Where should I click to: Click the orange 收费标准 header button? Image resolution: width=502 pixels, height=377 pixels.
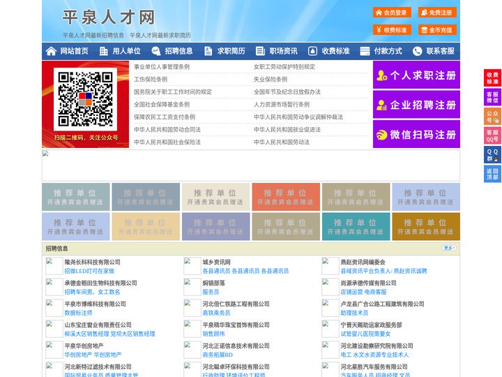[x=392, y=30]
